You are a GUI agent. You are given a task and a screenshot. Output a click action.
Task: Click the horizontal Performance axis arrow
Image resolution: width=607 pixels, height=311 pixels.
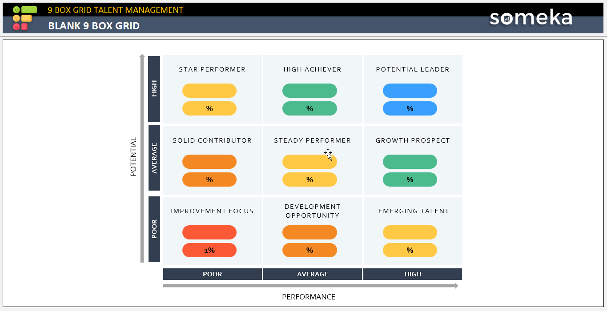point(310,286)
